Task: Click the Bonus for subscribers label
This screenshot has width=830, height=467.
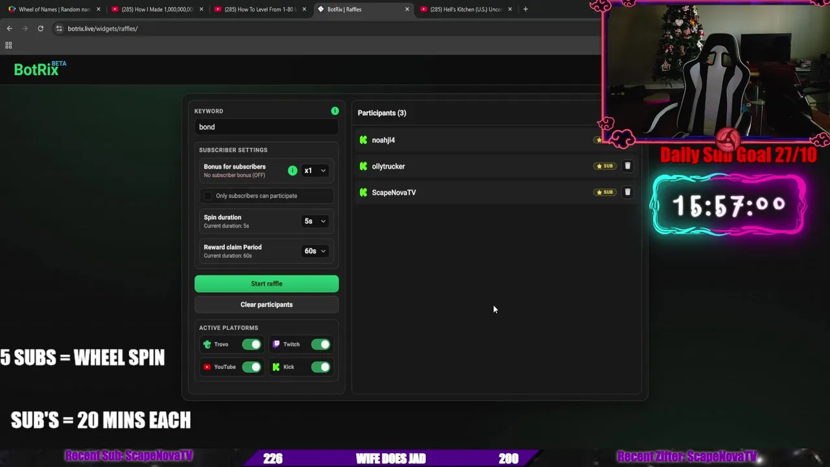Action: (235, 167)
